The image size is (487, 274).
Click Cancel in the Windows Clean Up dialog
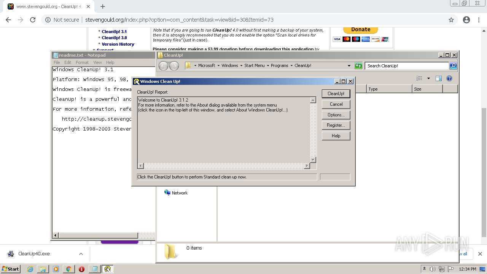click(x=336, y=104)
